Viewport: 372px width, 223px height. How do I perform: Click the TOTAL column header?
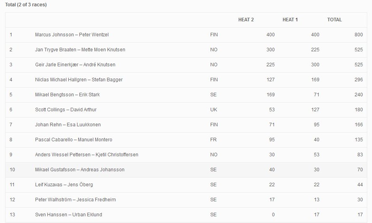pyautogui.click(x=334, y=20)
